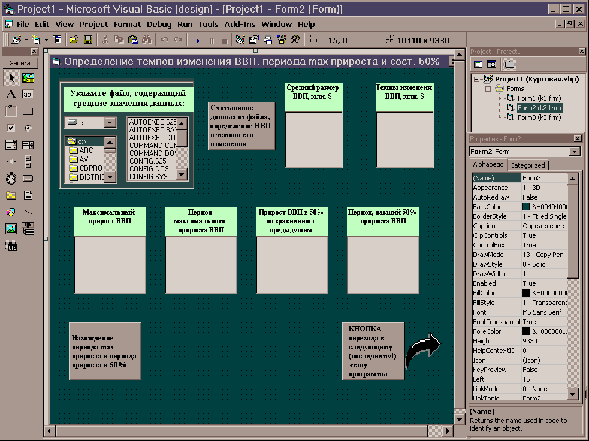Click the BackColor color swatch in Properties
The image size is (589, 441).
click(x=526, y=207)
